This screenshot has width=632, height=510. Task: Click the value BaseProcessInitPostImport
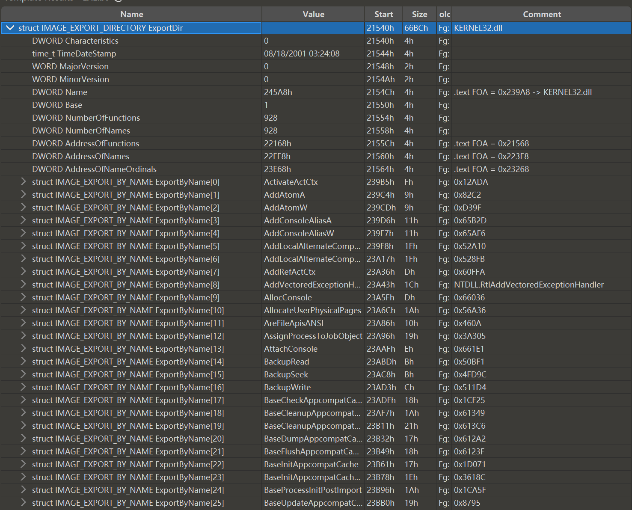tap(313, 490)
